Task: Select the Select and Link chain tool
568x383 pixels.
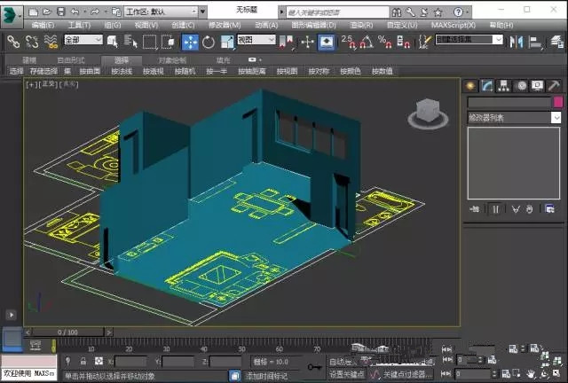Action: (13, 42)
